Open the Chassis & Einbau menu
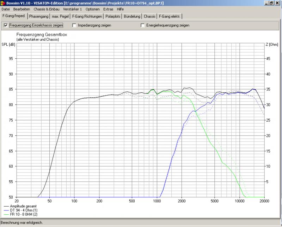282x227 pixels. [47, 9]
